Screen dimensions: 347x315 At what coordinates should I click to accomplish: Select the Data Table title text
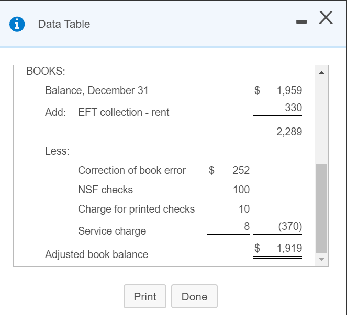pos(64,24)
